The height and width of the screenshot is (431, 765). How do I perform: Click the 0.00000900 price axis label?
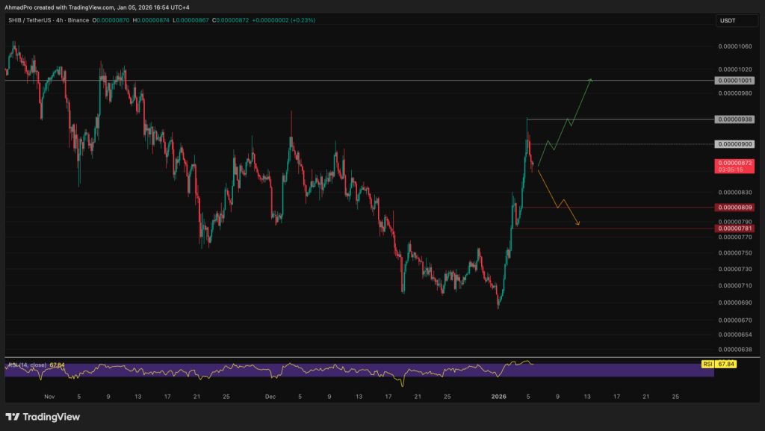pos(734,143)
